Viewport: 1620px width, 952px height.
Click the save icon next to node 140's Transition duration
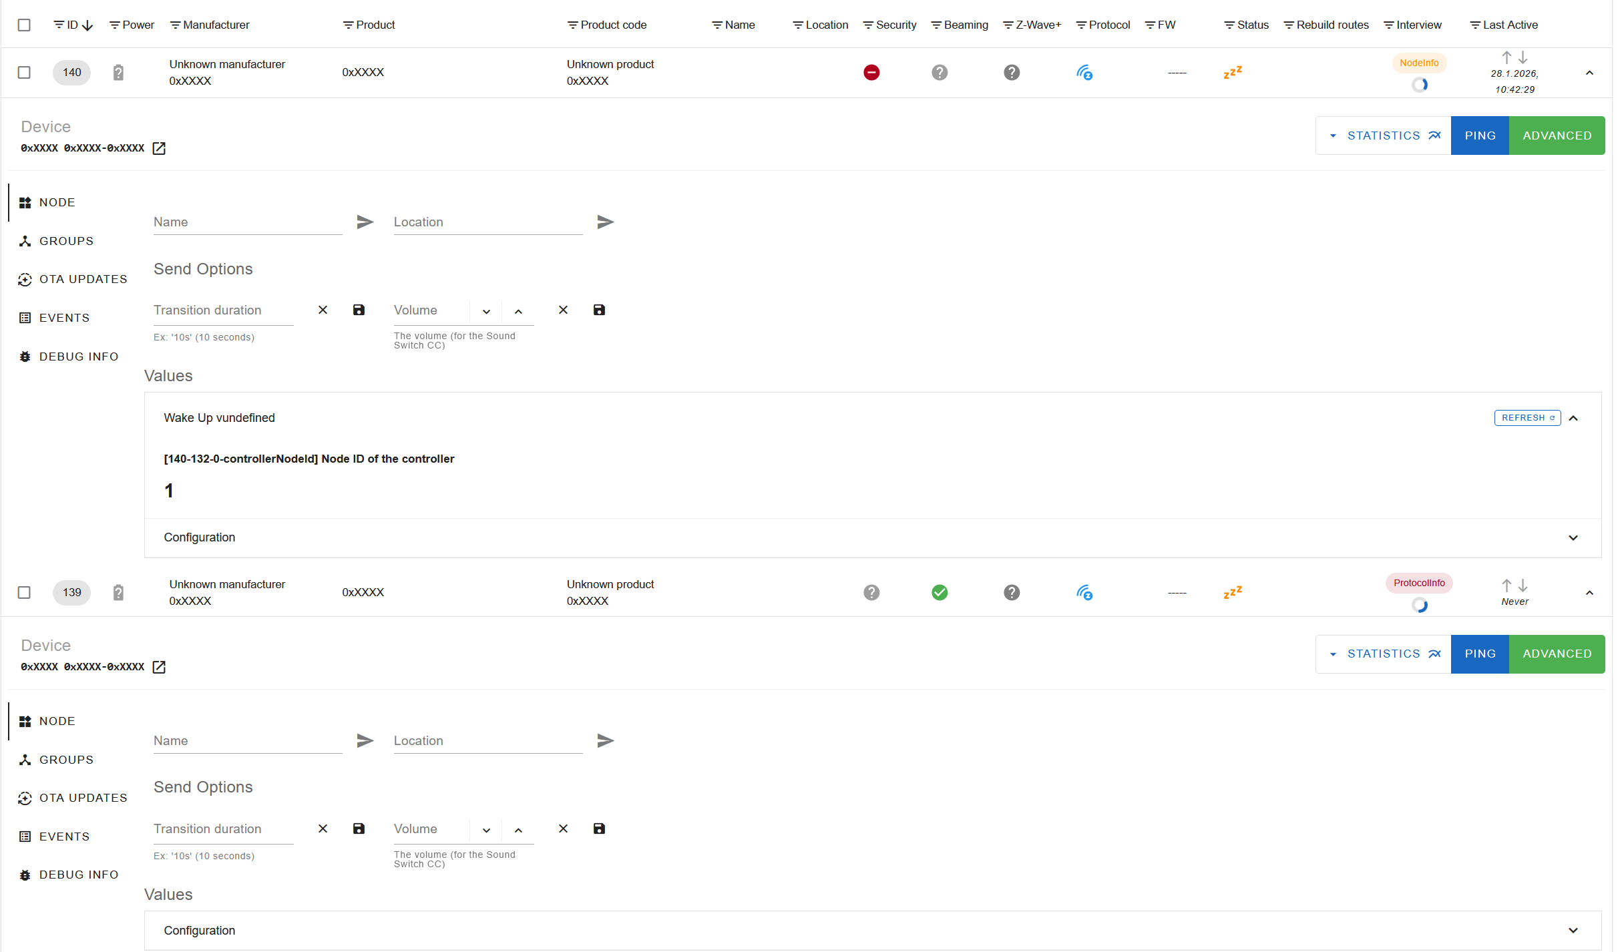click(x=359, y=310)
